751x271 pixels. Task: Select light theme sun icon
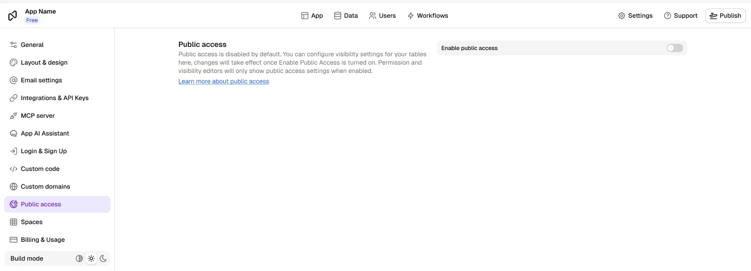pos(91,258)
